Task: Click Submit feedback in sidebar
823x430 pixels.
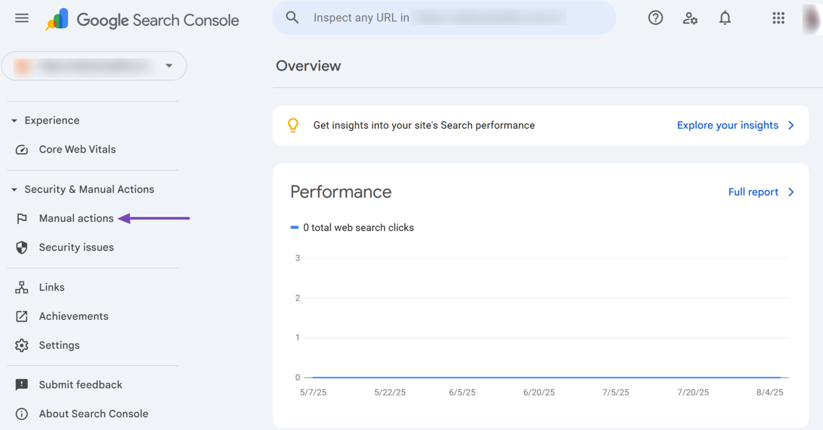Action: (x=81, y=385)
